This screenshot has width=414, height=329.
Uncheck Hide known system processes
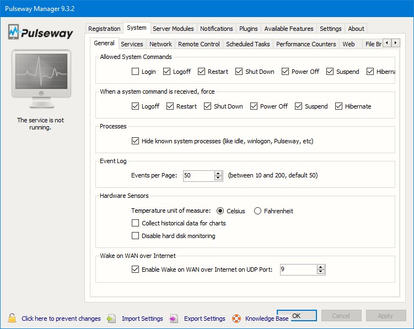pos(136,141)
